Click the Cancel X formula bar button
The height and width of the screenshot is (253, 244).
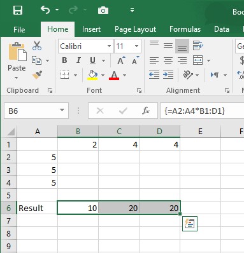tap(100, 111)
